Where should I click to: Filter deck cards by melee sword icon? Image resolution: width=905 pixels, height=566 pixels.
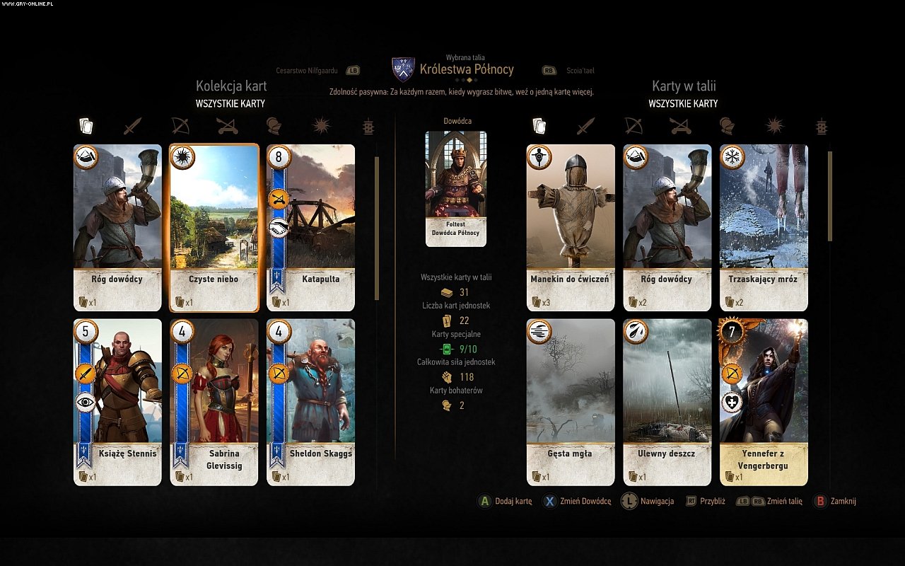click(586, 127)
